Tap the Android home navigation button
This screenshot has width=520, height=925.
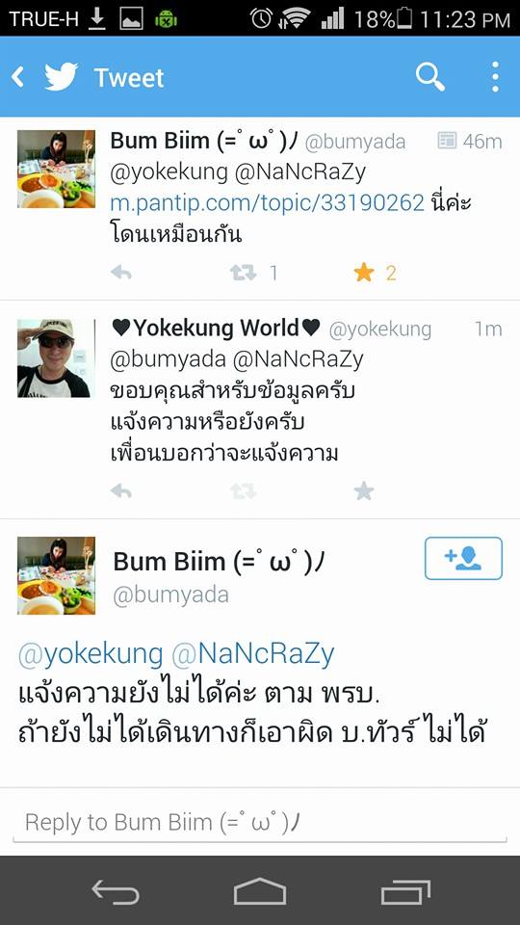[260, 890]
